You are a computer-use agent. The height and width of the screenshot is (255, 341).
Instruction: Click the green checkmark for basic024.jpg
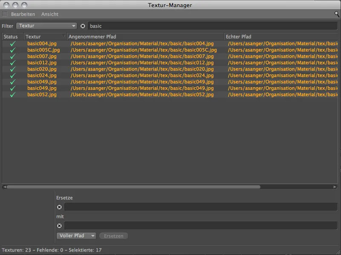pyautogui.click(x=13, y=76)
